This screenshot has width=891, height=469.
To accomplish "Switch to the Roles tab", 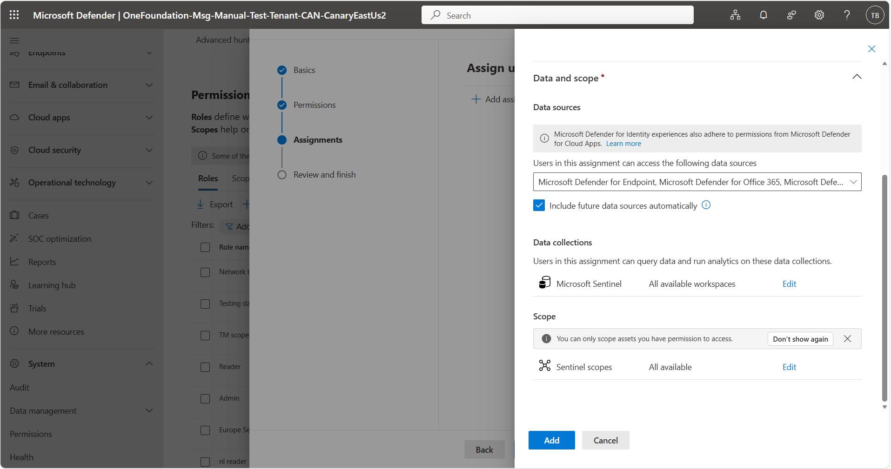I will pos(208,178).
